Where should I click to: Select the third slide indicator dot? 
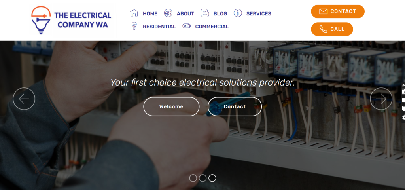pos(212,178)
